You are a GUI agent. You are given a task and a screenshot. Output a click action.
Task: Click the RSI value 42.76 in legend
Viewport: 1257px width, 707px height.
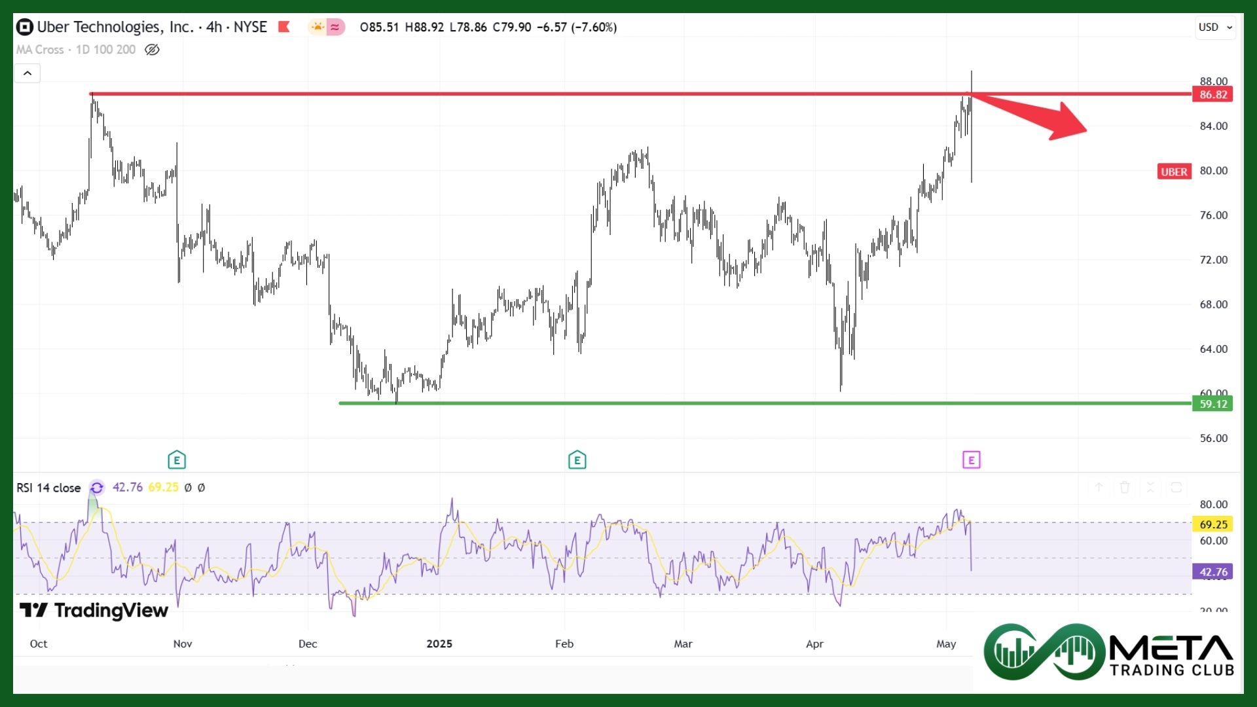pos(128,487)
